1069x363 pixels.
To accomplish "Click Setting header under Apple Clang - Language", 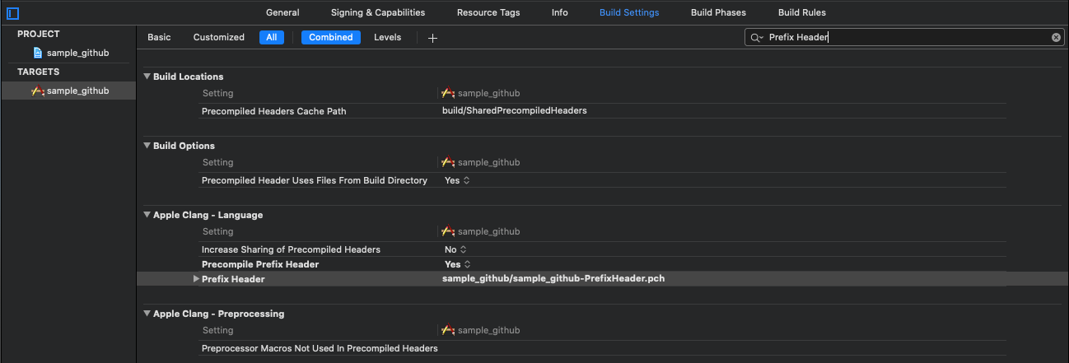I will click(217, 231).
